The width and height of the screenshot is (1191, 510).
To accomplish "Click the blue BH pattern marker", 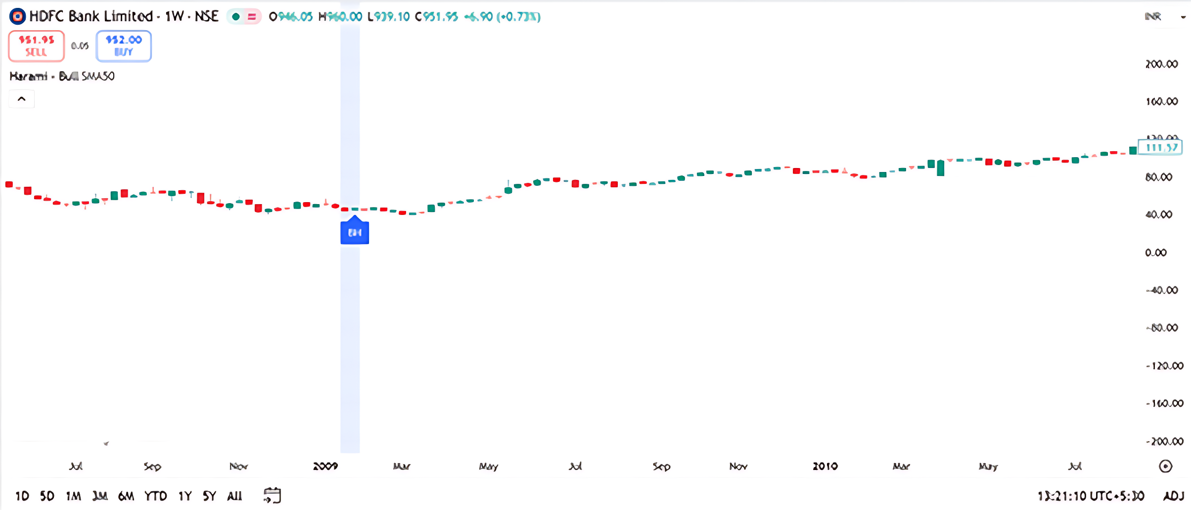I will (x=355, y=232).
